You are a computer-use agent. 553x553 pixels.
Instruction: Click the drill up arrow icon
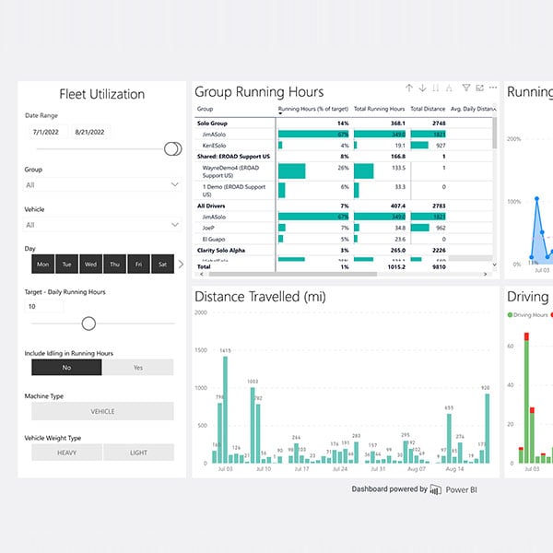[409, 88]
